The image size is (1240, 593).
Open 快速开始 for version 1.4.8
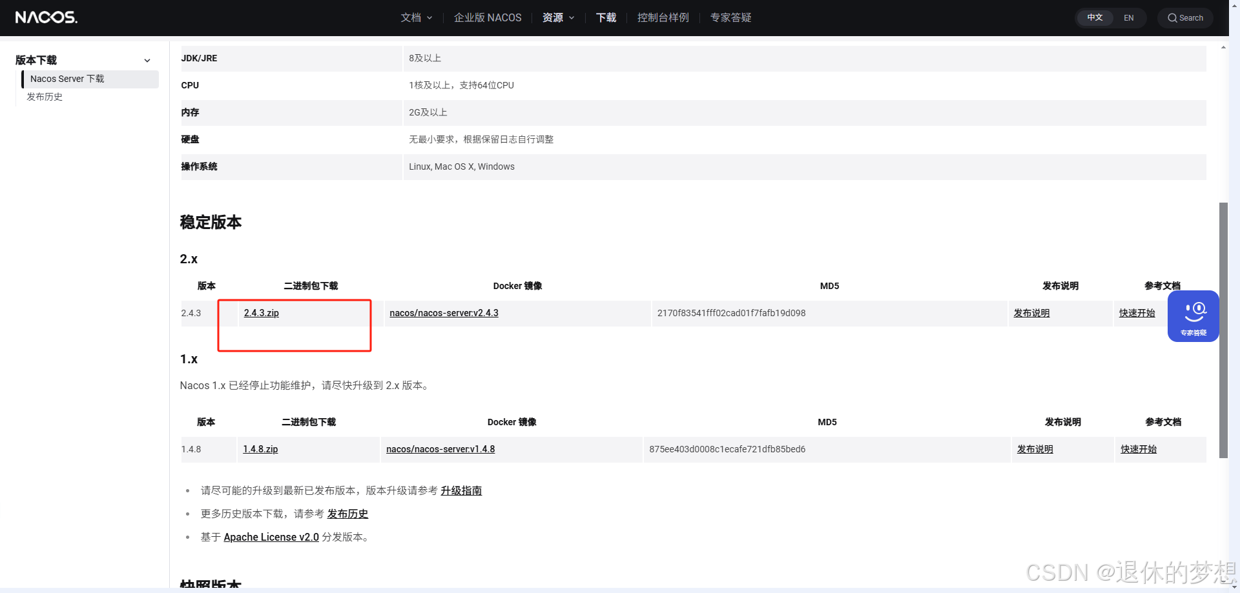[1139, 449]
